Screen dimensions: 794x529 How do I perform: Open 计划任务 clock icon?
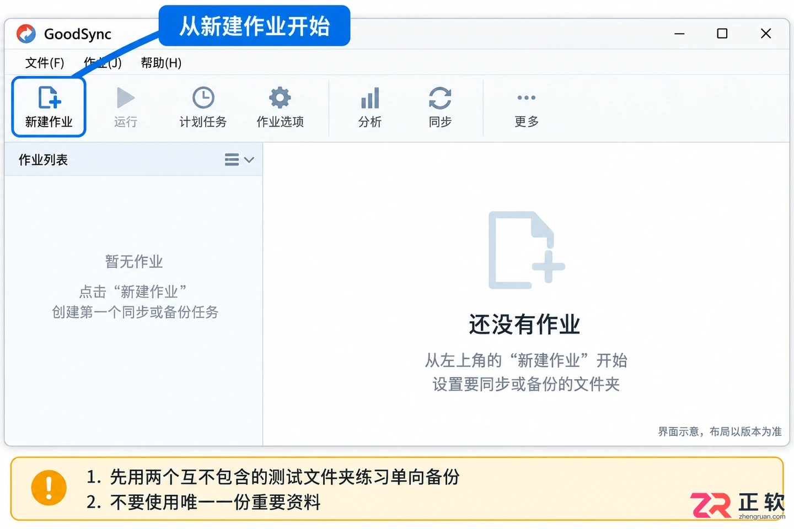point(203,98)
